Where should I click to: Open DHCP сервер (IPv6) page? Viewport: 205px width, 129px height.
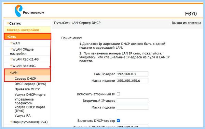(30, 84)
